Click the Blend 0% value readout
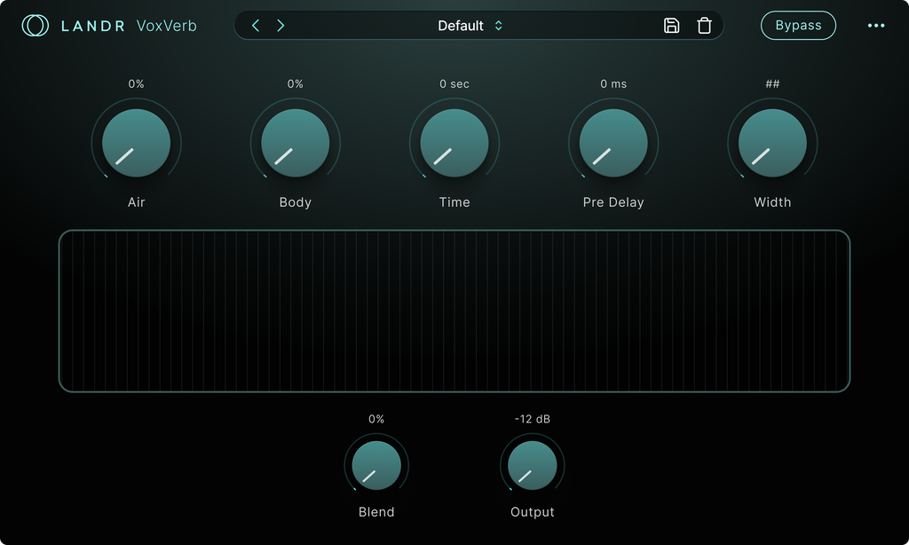Viewport: 909px width, 545px height. coord(376,419)
